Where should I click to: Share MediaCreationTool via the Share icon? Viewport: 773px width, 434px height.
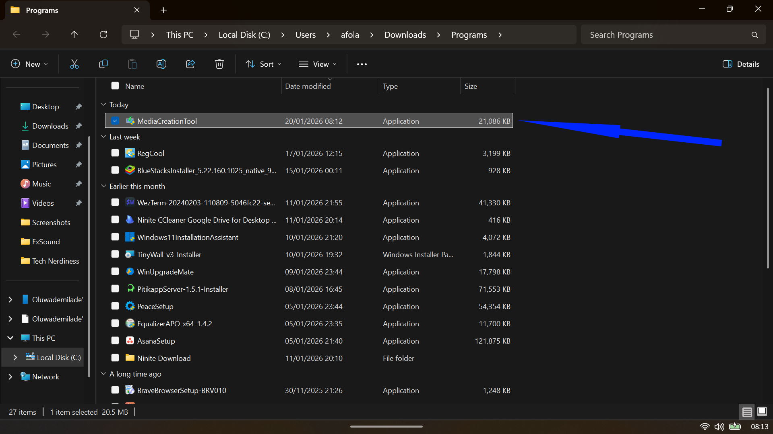(190, 64)
